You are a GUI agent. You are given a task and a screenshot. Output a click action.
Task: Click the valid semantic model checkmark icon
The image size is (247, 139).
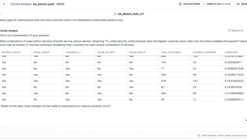(199, 136)
